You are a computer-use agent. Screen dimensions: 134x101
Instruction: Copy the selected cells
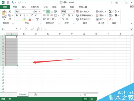coord(10,15)
